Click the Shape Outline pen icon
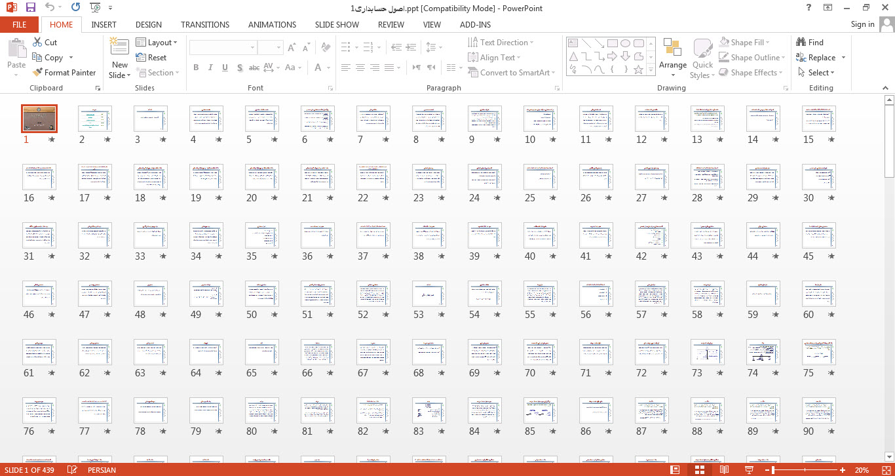This screenshot has height=476, width=895. tap(724, 57)
